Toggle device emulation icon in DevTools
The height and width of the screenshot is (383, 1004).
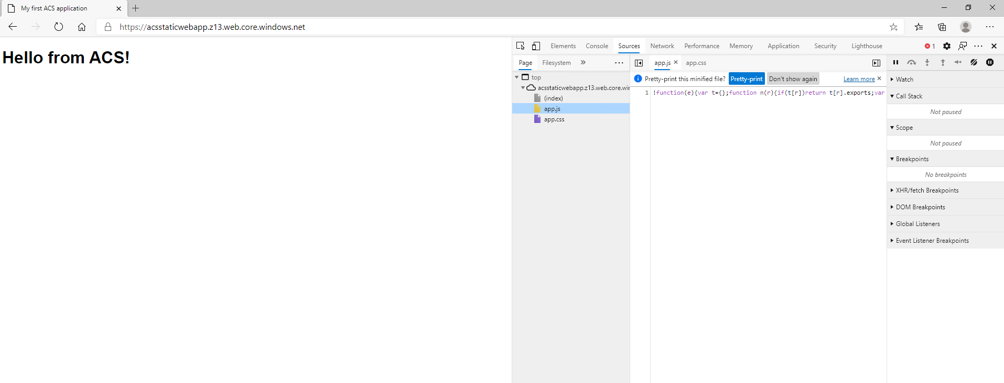tap(536, 46)
